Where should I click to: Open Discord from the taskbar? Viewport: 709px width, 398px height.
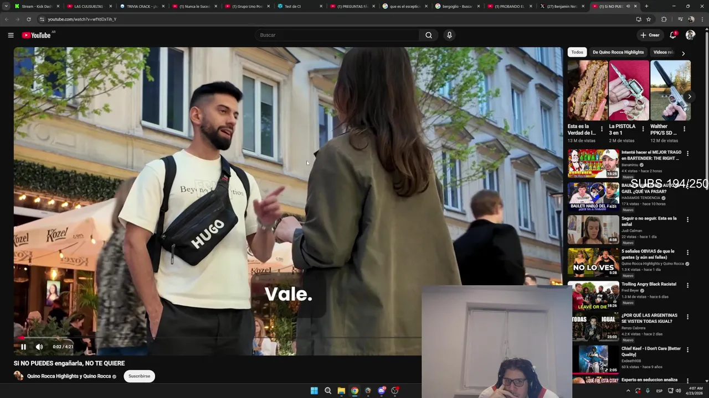click(x=382, y=391)
